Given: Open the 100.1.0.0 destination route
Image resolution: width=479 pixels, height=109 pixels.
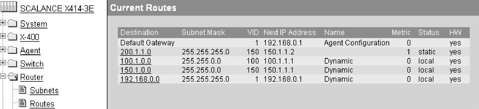Looking at the screenshot, I should coord(135,61).
